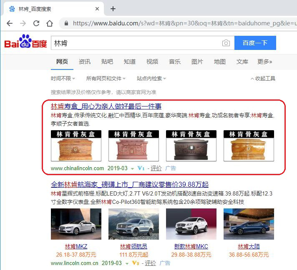Click the dark black 林肯骨灰盒 image
Viewport: 297px width, 270px height.
click(x=191, y=146)
